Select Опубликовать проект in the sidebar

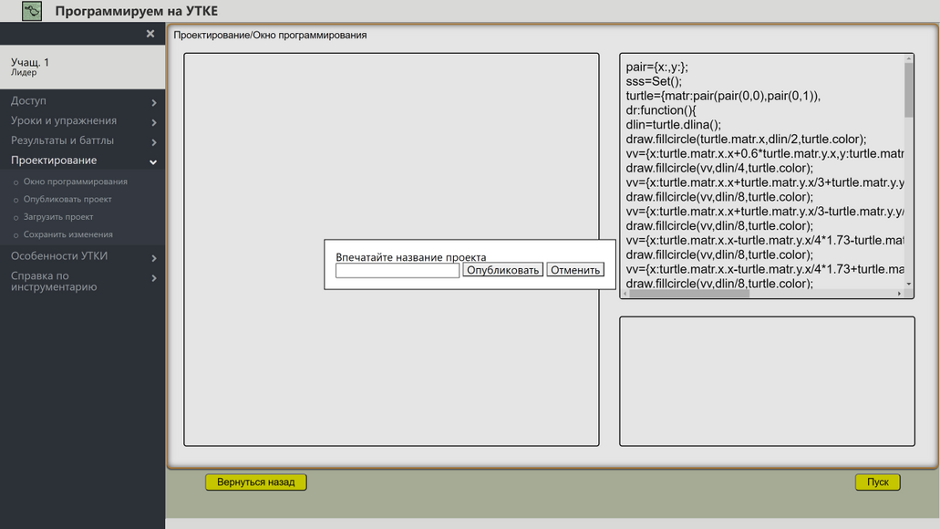coord(67,199)
